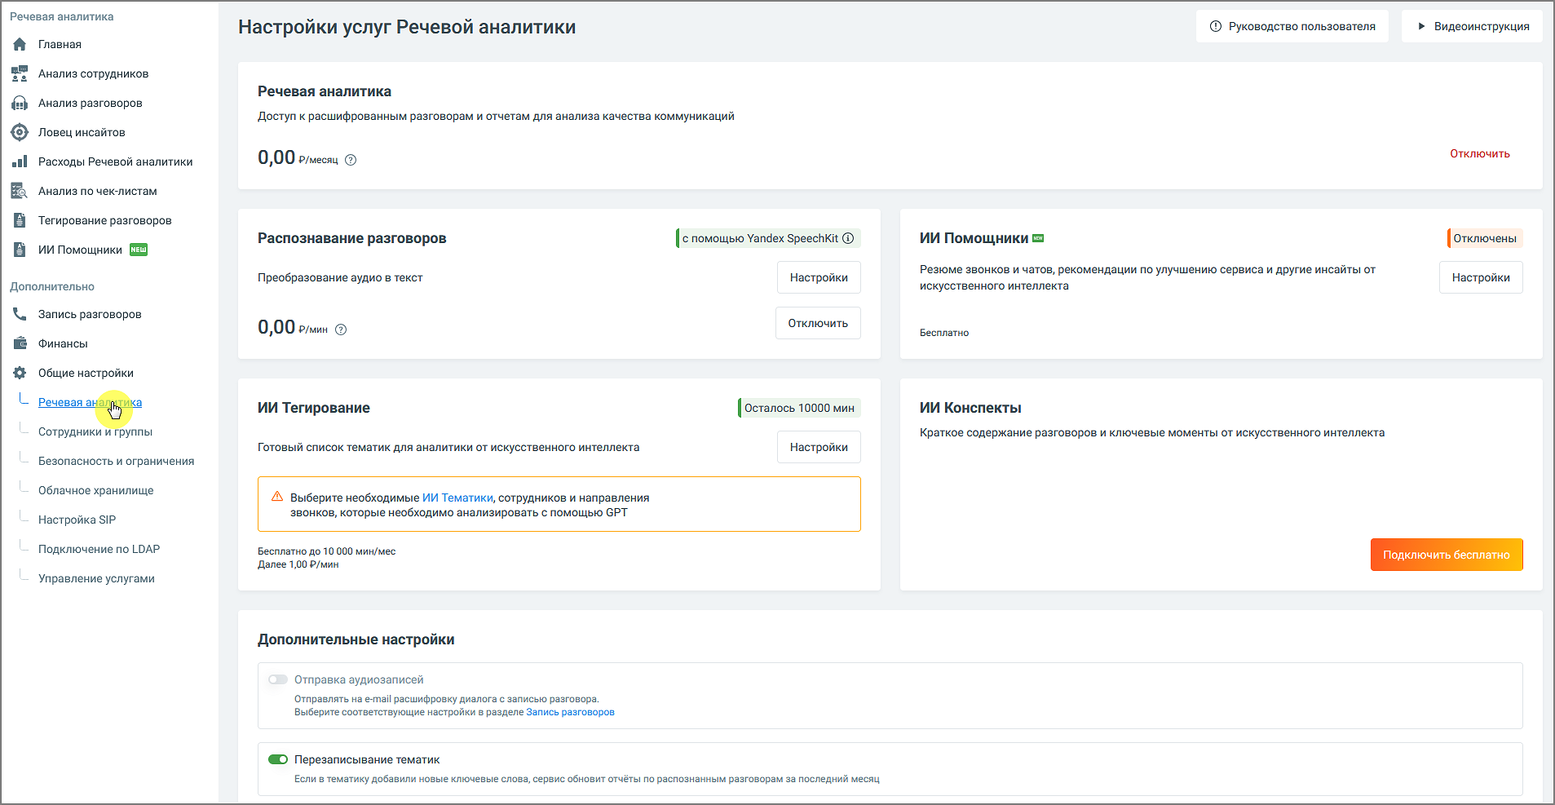Open Тегирование разговоров menu item
The height and width of the screenshot is (805, 1555).
tap(104, 220)
